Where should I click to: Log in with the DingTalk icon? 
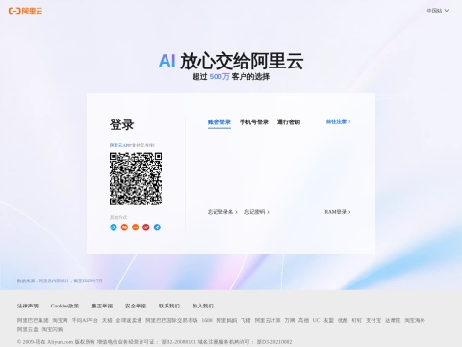pos(157,227)
